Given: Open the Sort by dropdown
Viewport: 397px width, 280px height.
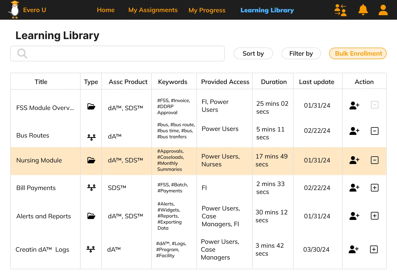Looking at the screenshot, I should [253, 54].
